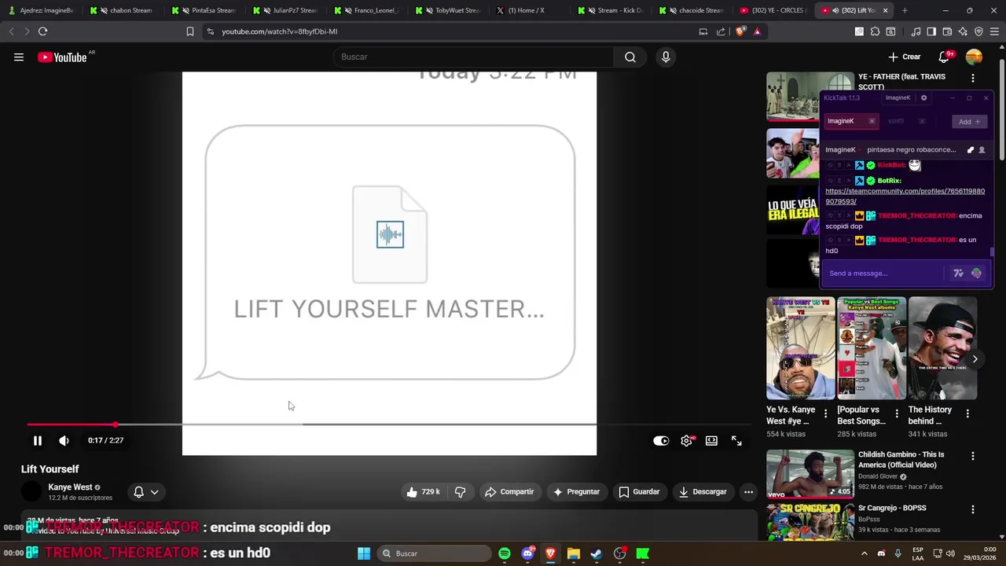Open the YouTube account avatar menu
This screenshot has height=566, width=1006.
click(974, 57)
